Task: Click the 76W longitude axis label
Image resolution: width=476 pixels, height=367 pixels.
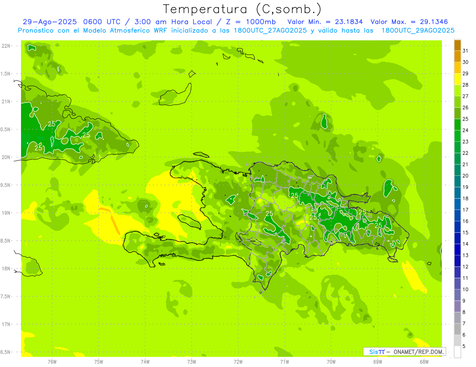Action: [x=52, y=362]
